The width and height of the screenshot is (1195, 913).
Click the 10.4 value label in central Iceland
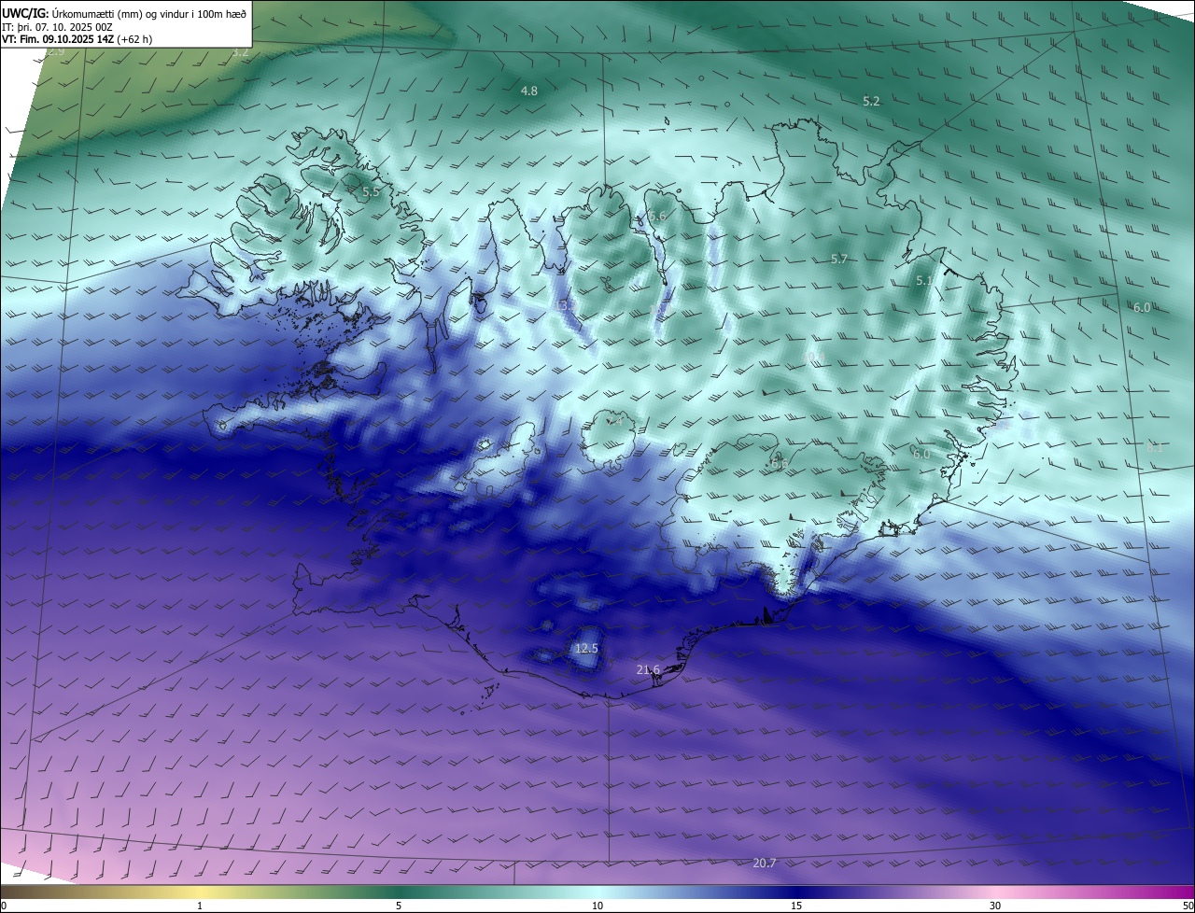[812, 358]
